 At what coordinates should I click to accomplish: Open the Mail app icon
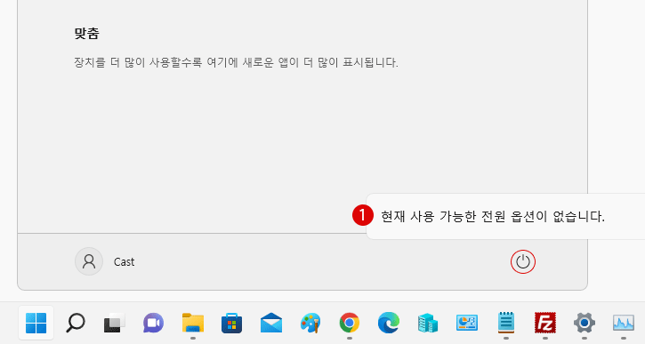click(271, 323)
